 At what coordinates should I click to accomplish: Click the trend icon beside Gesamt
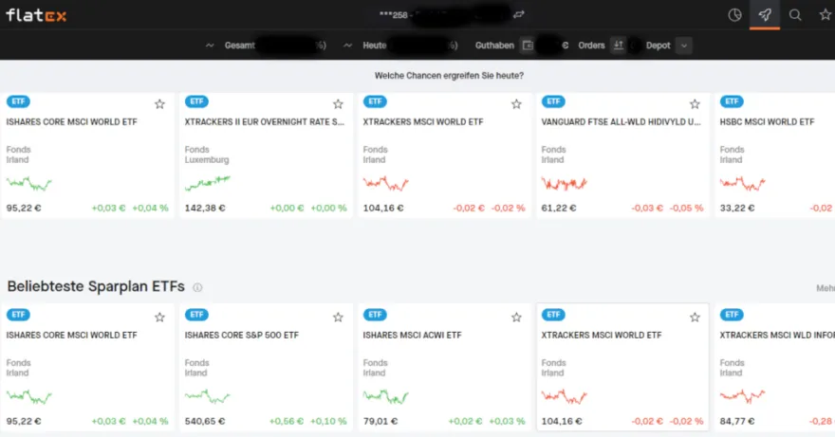(210, 46)
